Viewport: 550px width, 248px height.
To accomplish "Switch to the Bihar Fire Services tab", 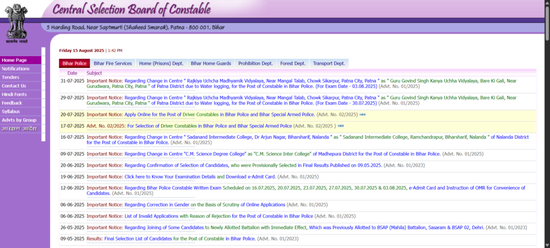I will point(113,63).
